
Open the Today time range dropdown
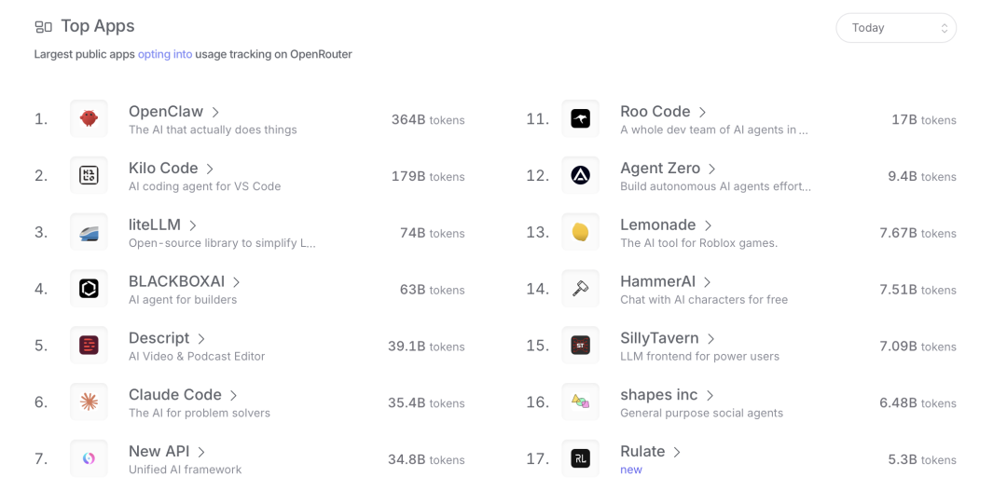895,28
